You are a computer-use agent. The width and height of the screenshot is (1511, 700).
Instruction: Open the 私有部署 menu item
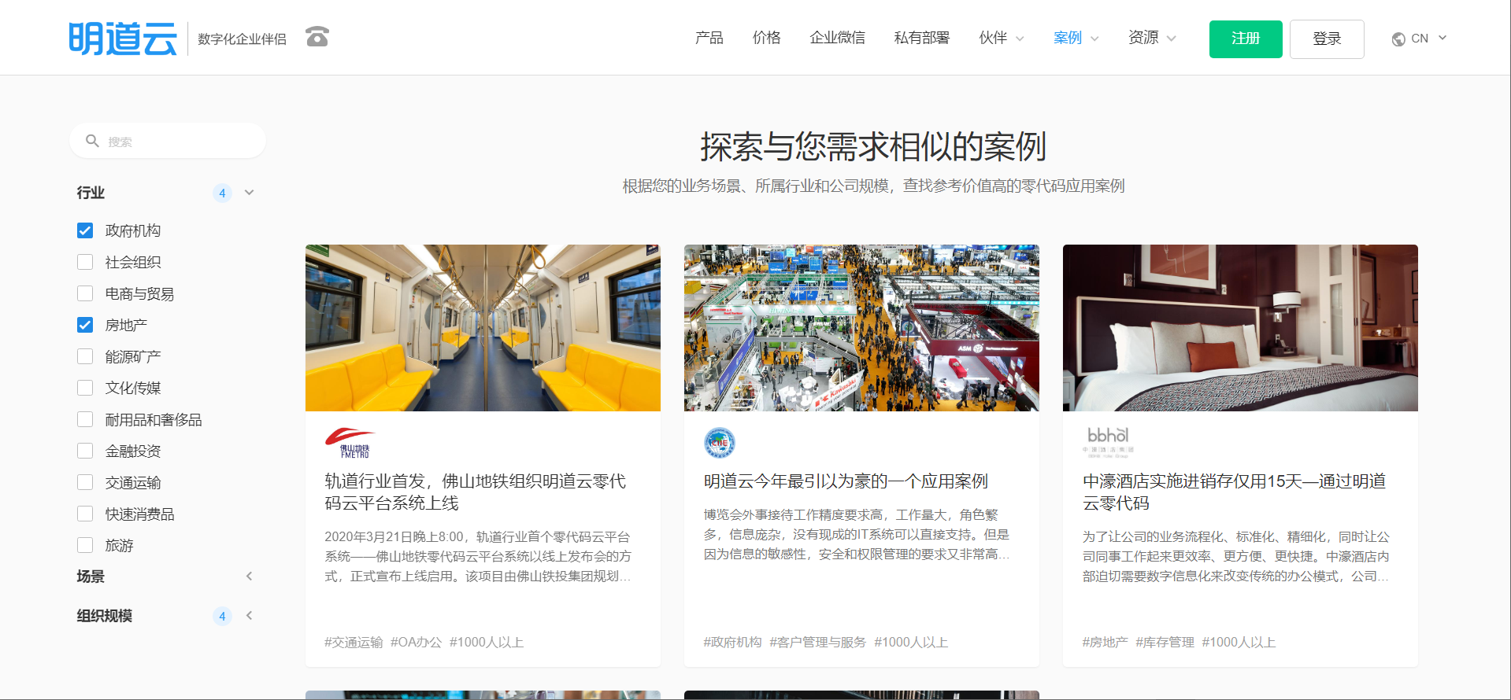922,38
